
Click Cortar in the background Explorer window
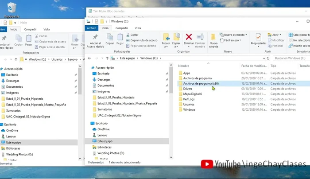pyautogui.click(x=41, y=36)
